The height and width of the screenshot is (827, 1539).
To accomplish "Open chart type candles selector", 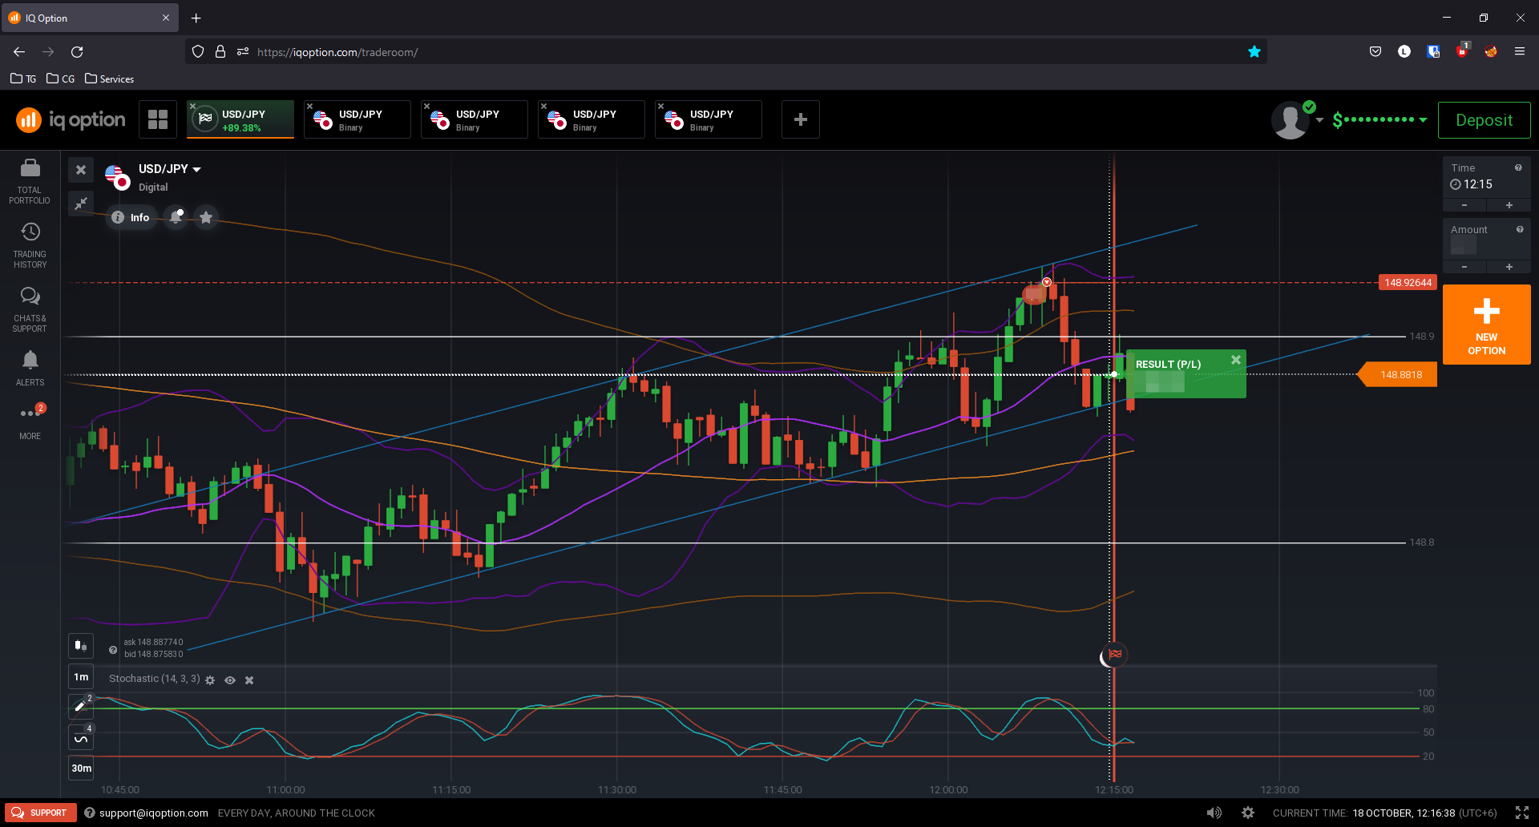I will (81, 645).
